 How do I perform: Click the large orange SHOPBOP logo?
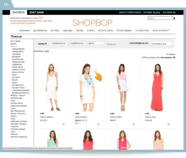(x=93, y=23)
